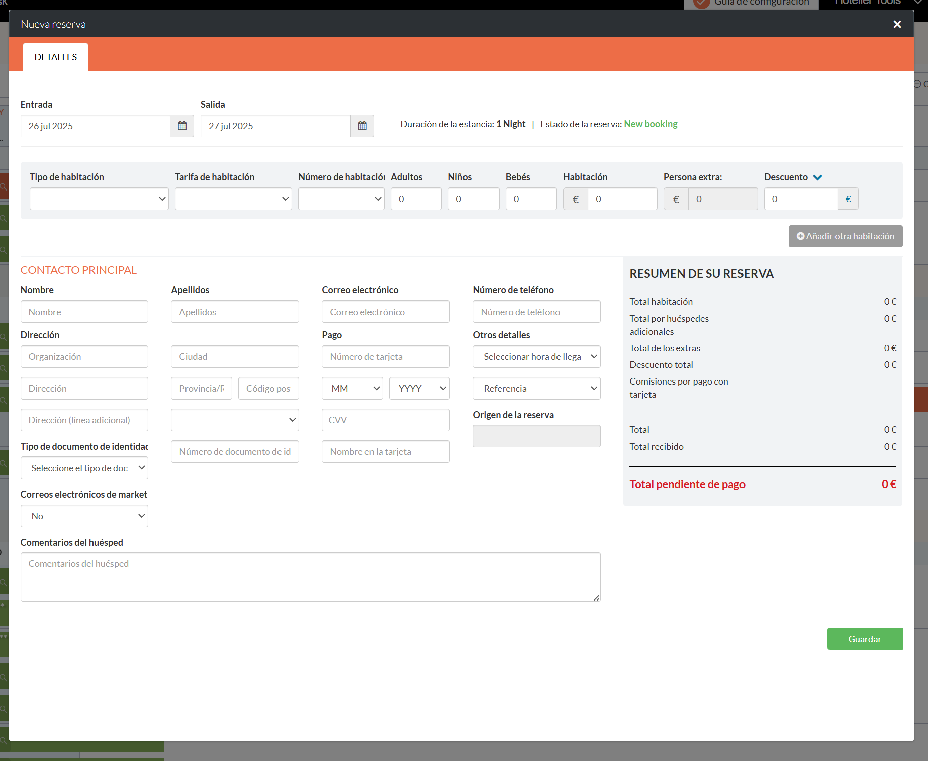The image size is (928, 761).
Task: Expand the marketing emails No dropdown
Action: tap(84, 516)
